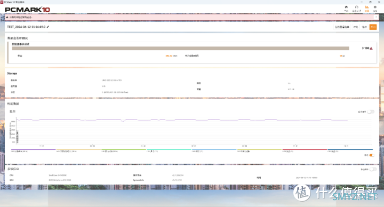
Task: Enable the system information details toggle
Action: [373, 169]
